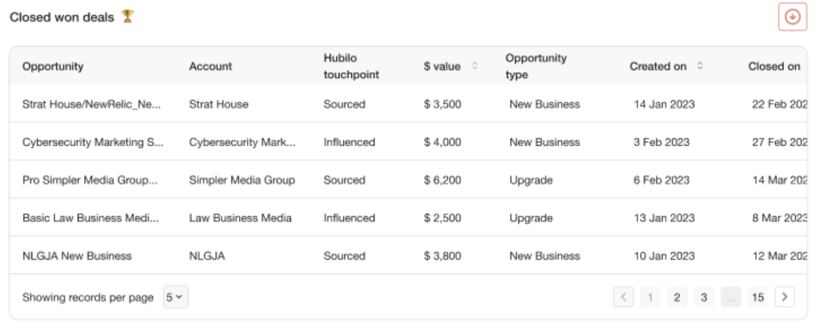Jump to page 15

click(x=758, y=297)
